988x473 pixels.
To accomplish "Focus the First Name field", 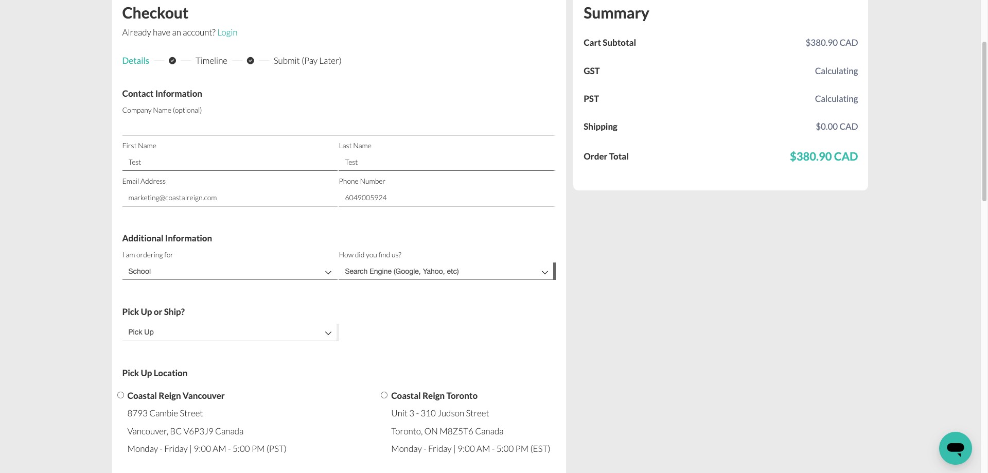I will click(x=230, y=162).
